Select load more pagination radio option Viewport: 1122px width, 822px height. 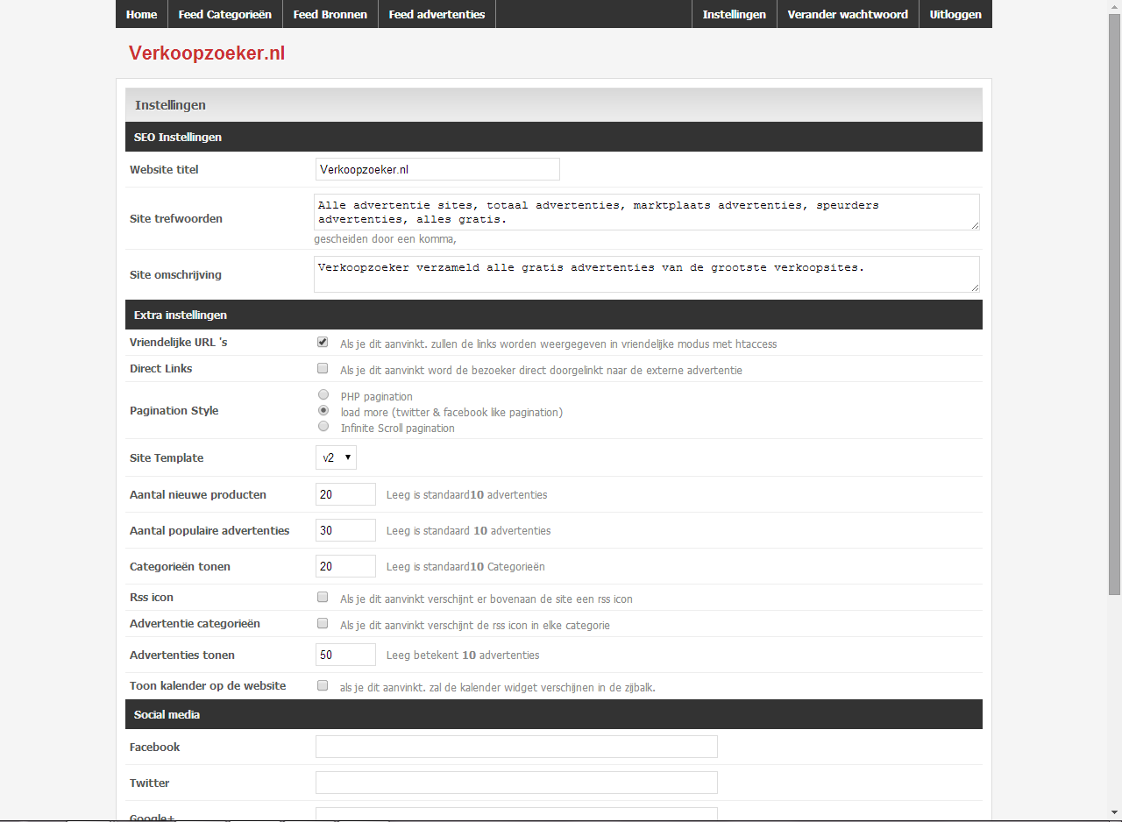point(323,411)
